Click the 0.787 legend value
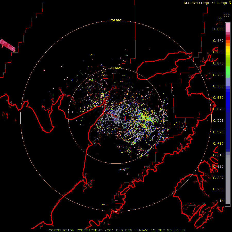This screenshot has width=232, height=232. click(x=218, y=75)
